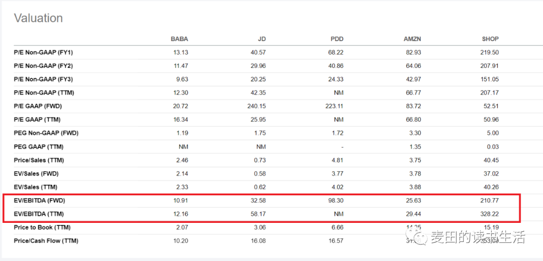Click JD's P/E GAAP FWD value 240.15
543x261 pixels.
(x=257, y=106)
